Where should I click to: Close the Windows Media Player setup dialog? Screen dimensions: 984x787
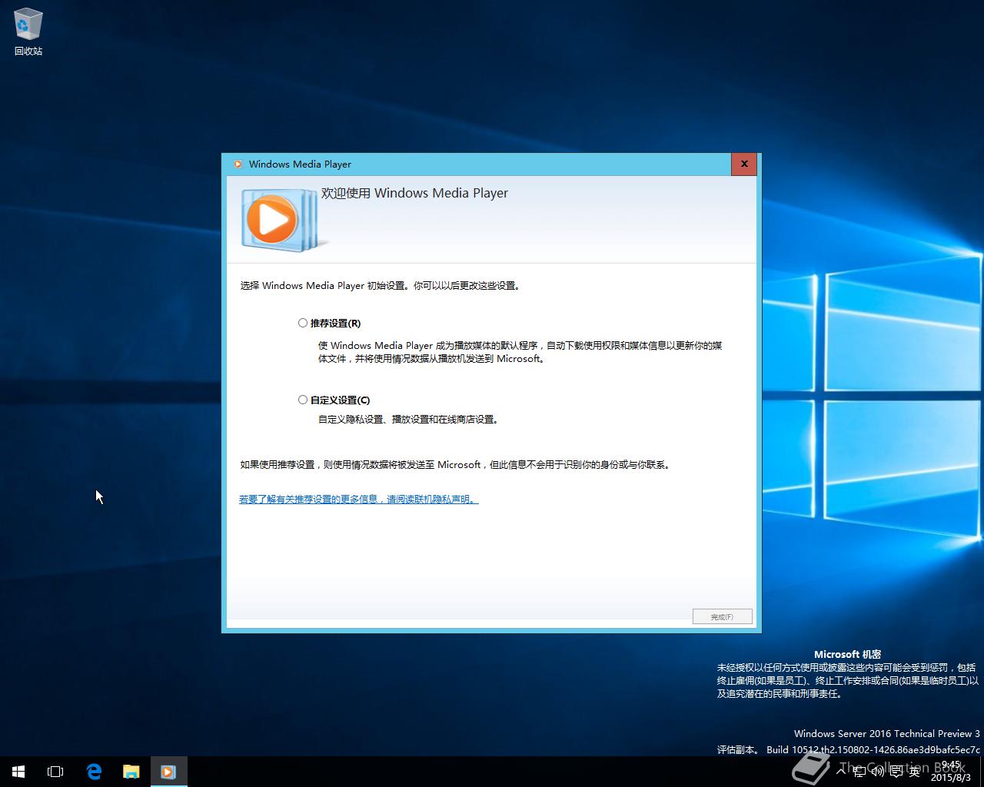click(743, 164)
